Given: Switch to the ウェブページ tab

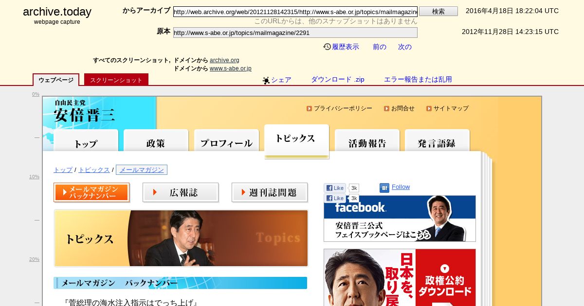Looking at the screenshot, I should tap(56, 80).
